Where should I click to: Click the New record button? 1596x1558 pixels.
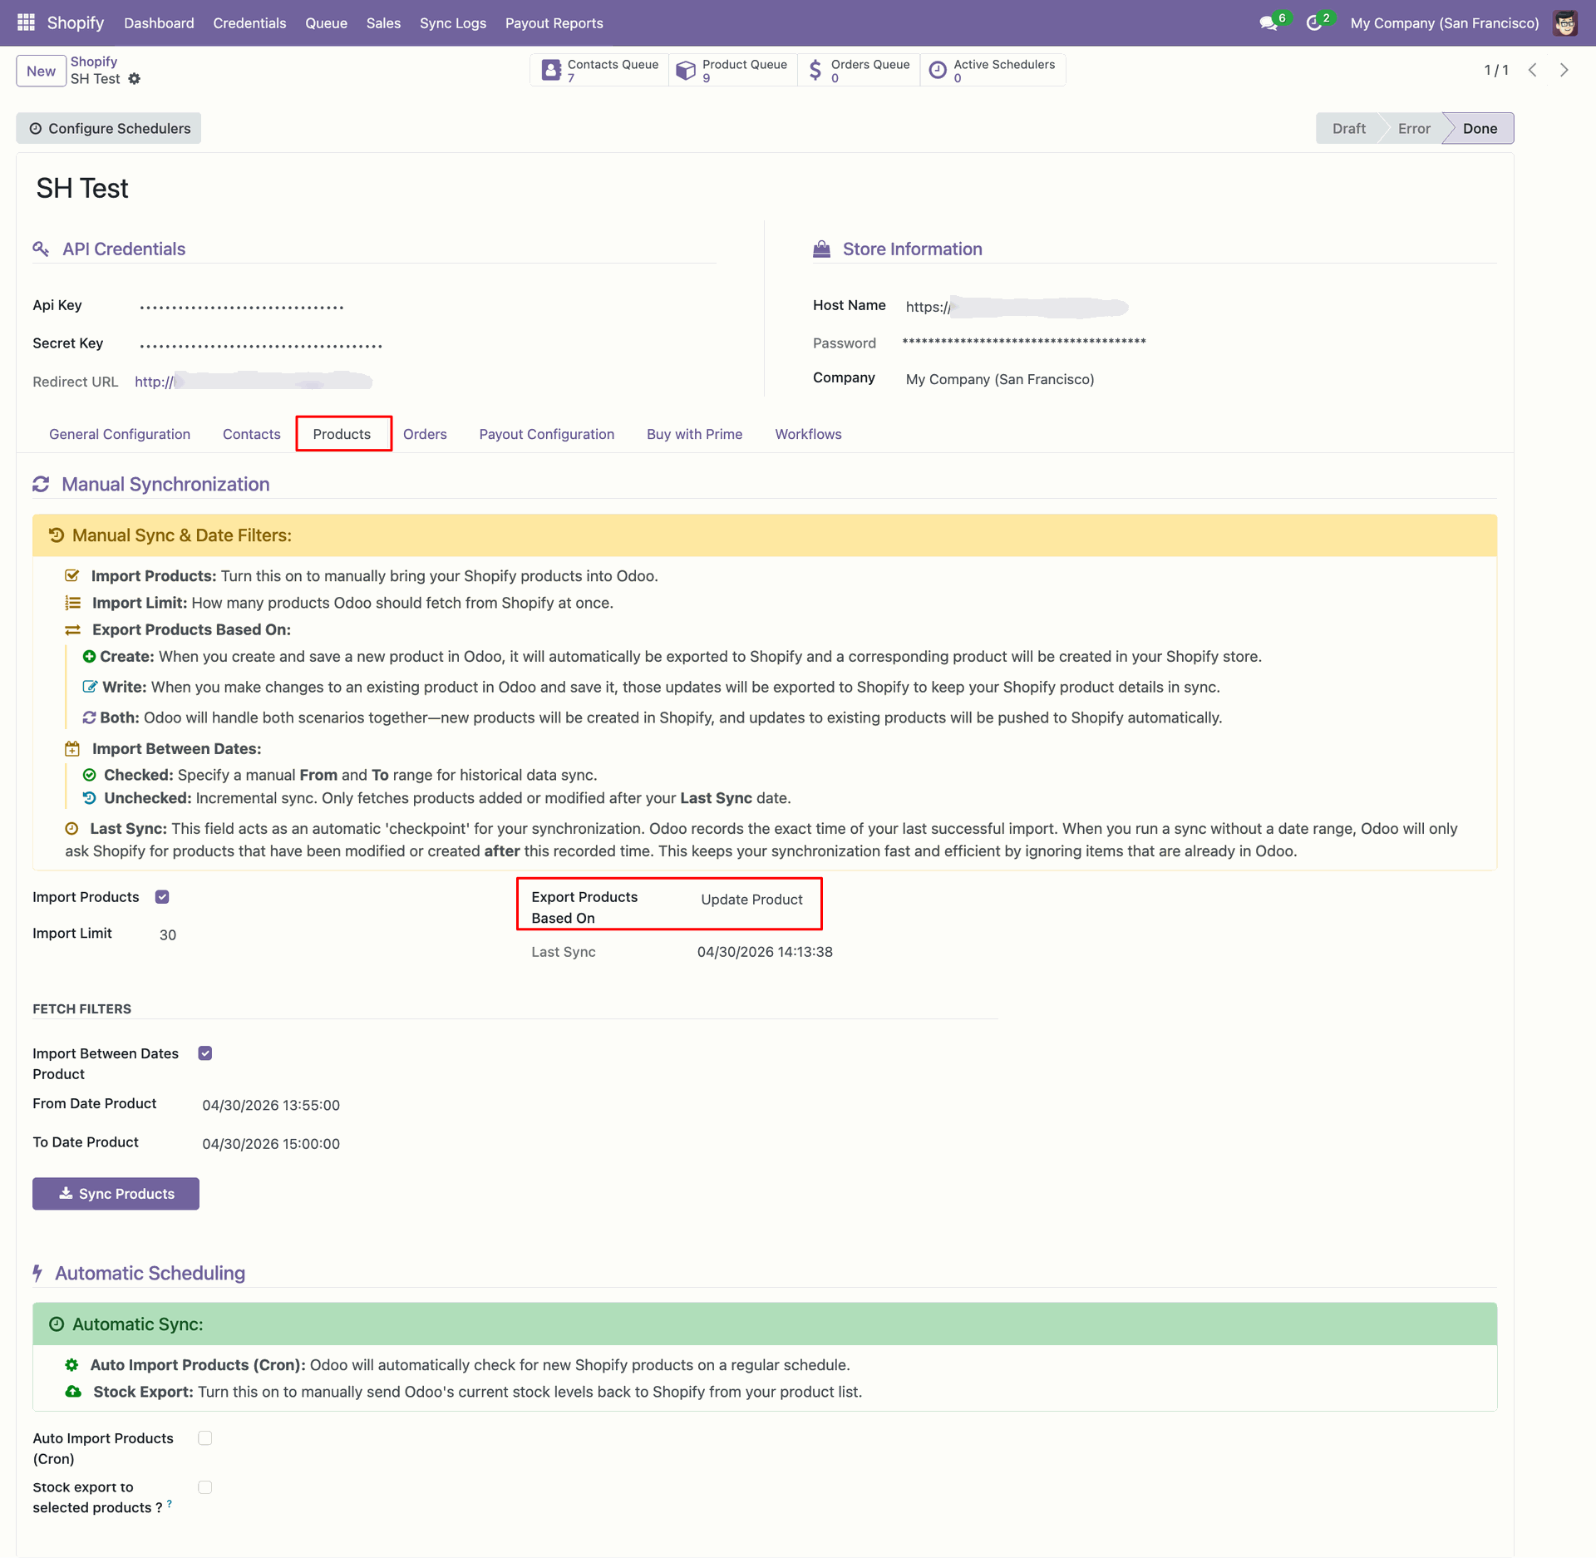tap(41, 71)
